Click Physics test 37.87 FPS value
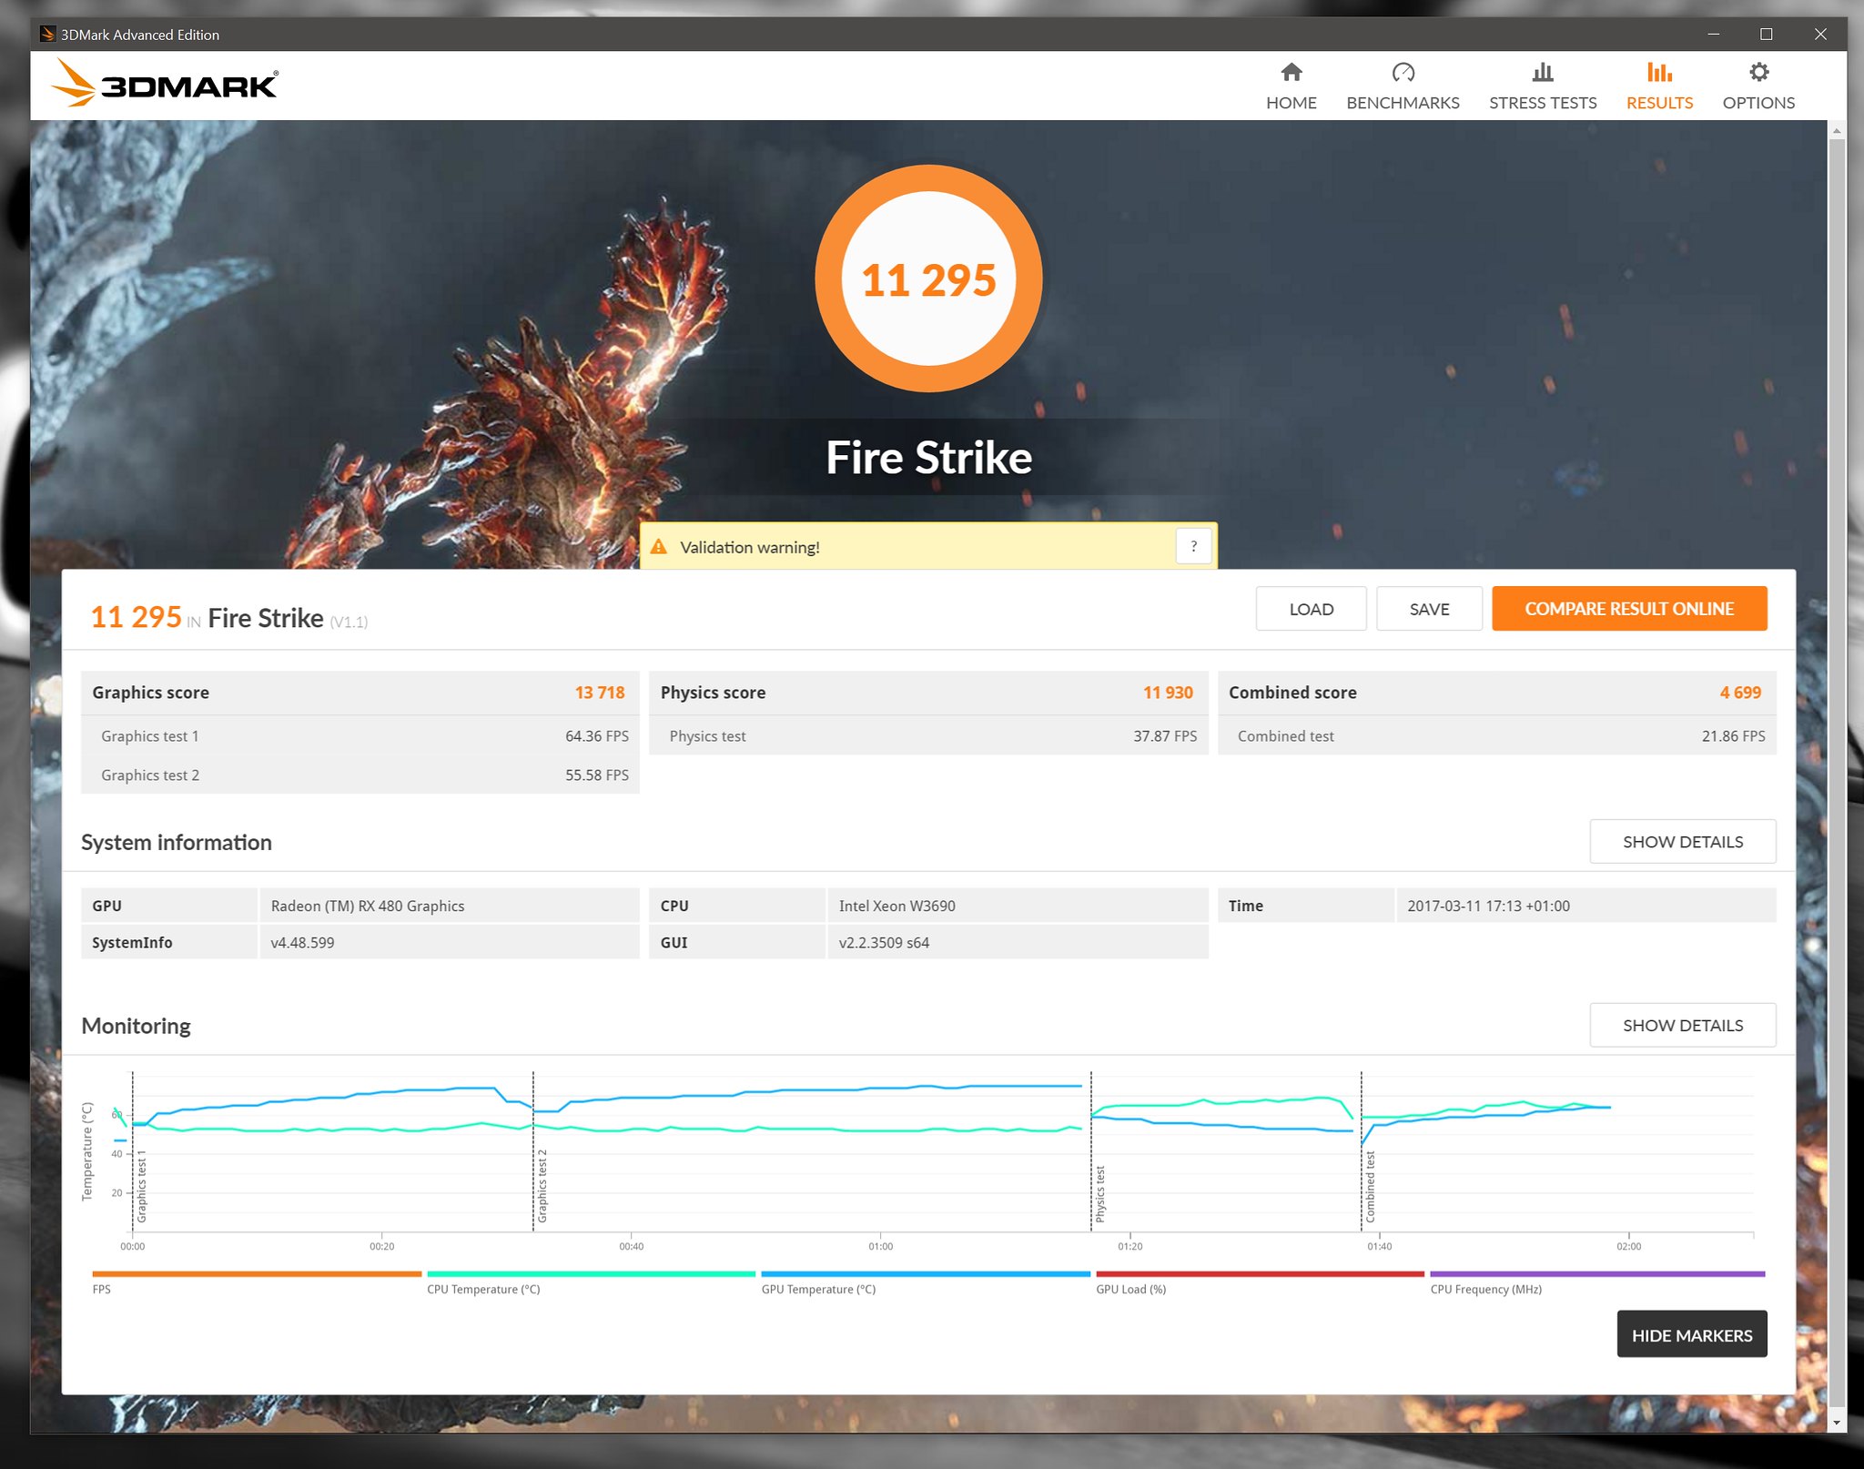1864x1469 pixels. (x=1165, y=736)
